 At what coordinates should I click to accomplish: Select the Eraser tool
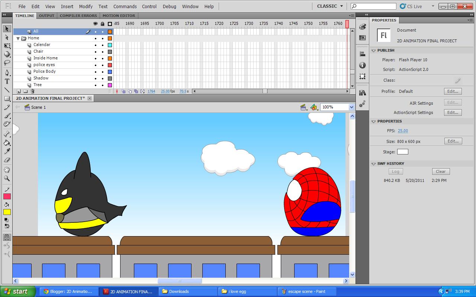click(x=7, y=160)
